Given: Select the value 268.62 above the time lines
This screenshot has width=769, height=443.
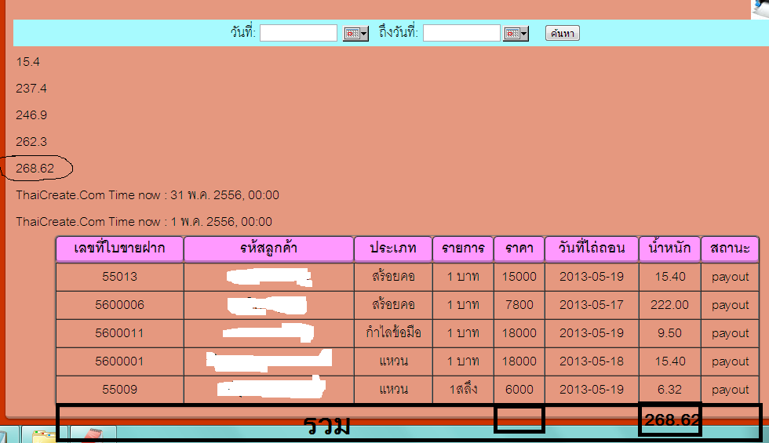Looking at the screenshot, I should 35,168.
